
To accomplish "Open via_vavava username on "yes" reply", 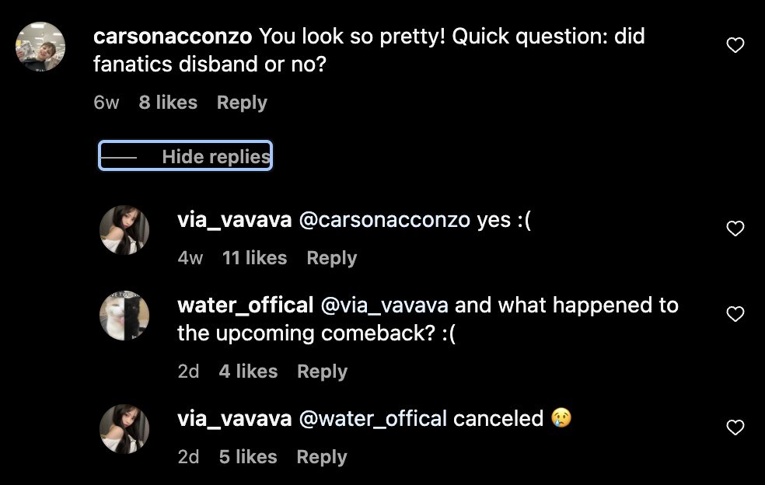I will click(x=235, y=220).
